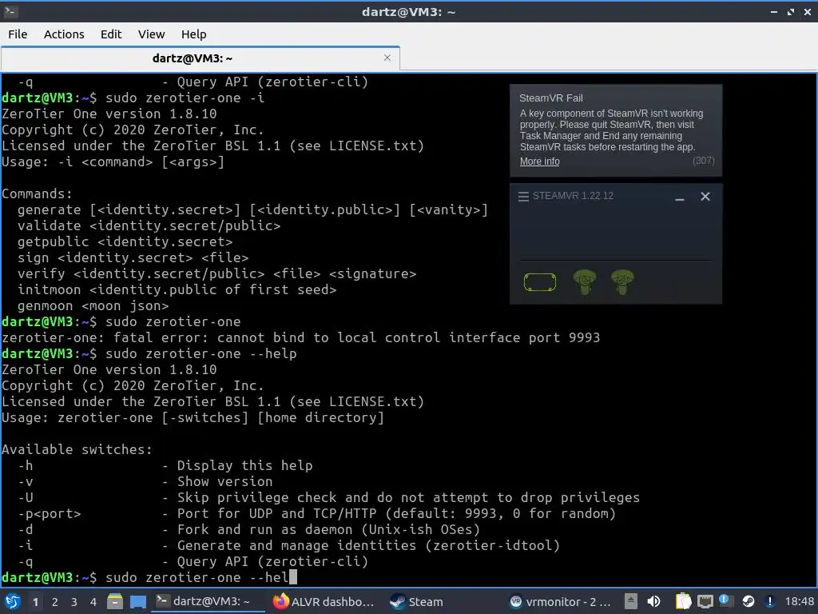Open the volume control tray icon
Screen dimensions: 818x614
[x=653, y=601]
